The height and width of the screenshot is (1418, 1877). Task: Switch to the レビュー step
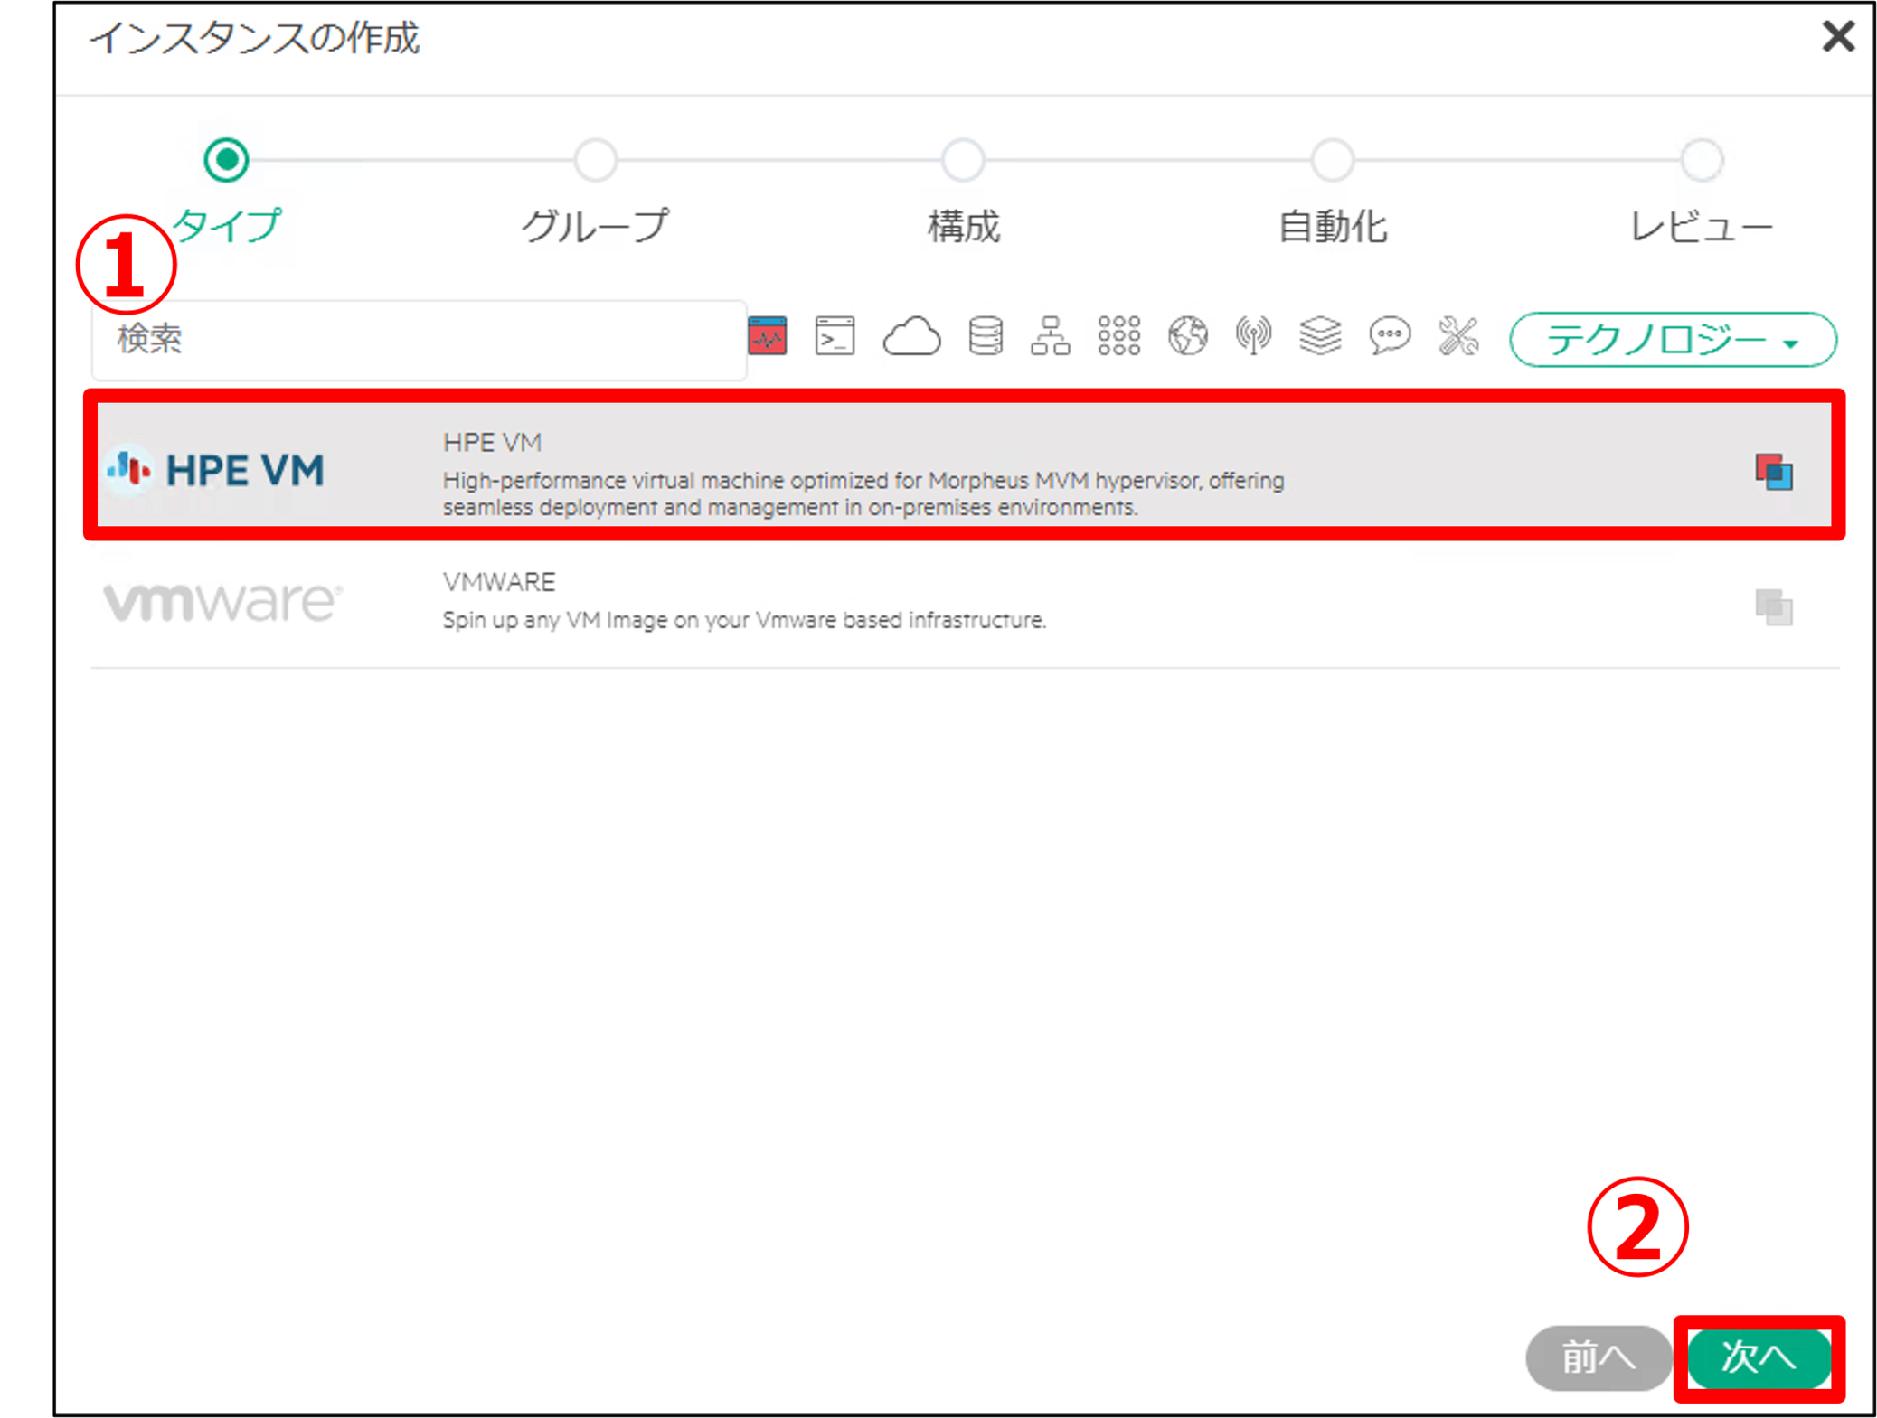point(1702,159)
